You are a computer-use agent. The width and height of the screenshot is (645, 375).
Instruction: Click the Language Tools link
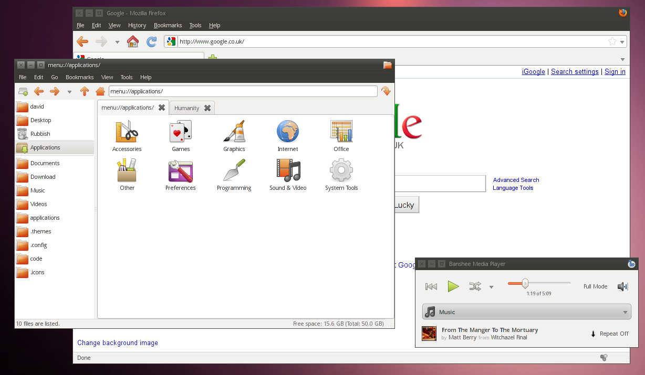click(x=513, y=188)
